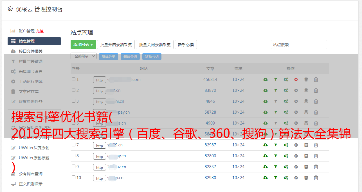Open 正文识别演示 in the sidebar
Screen dimensions: 362x192
coord(31,184)
